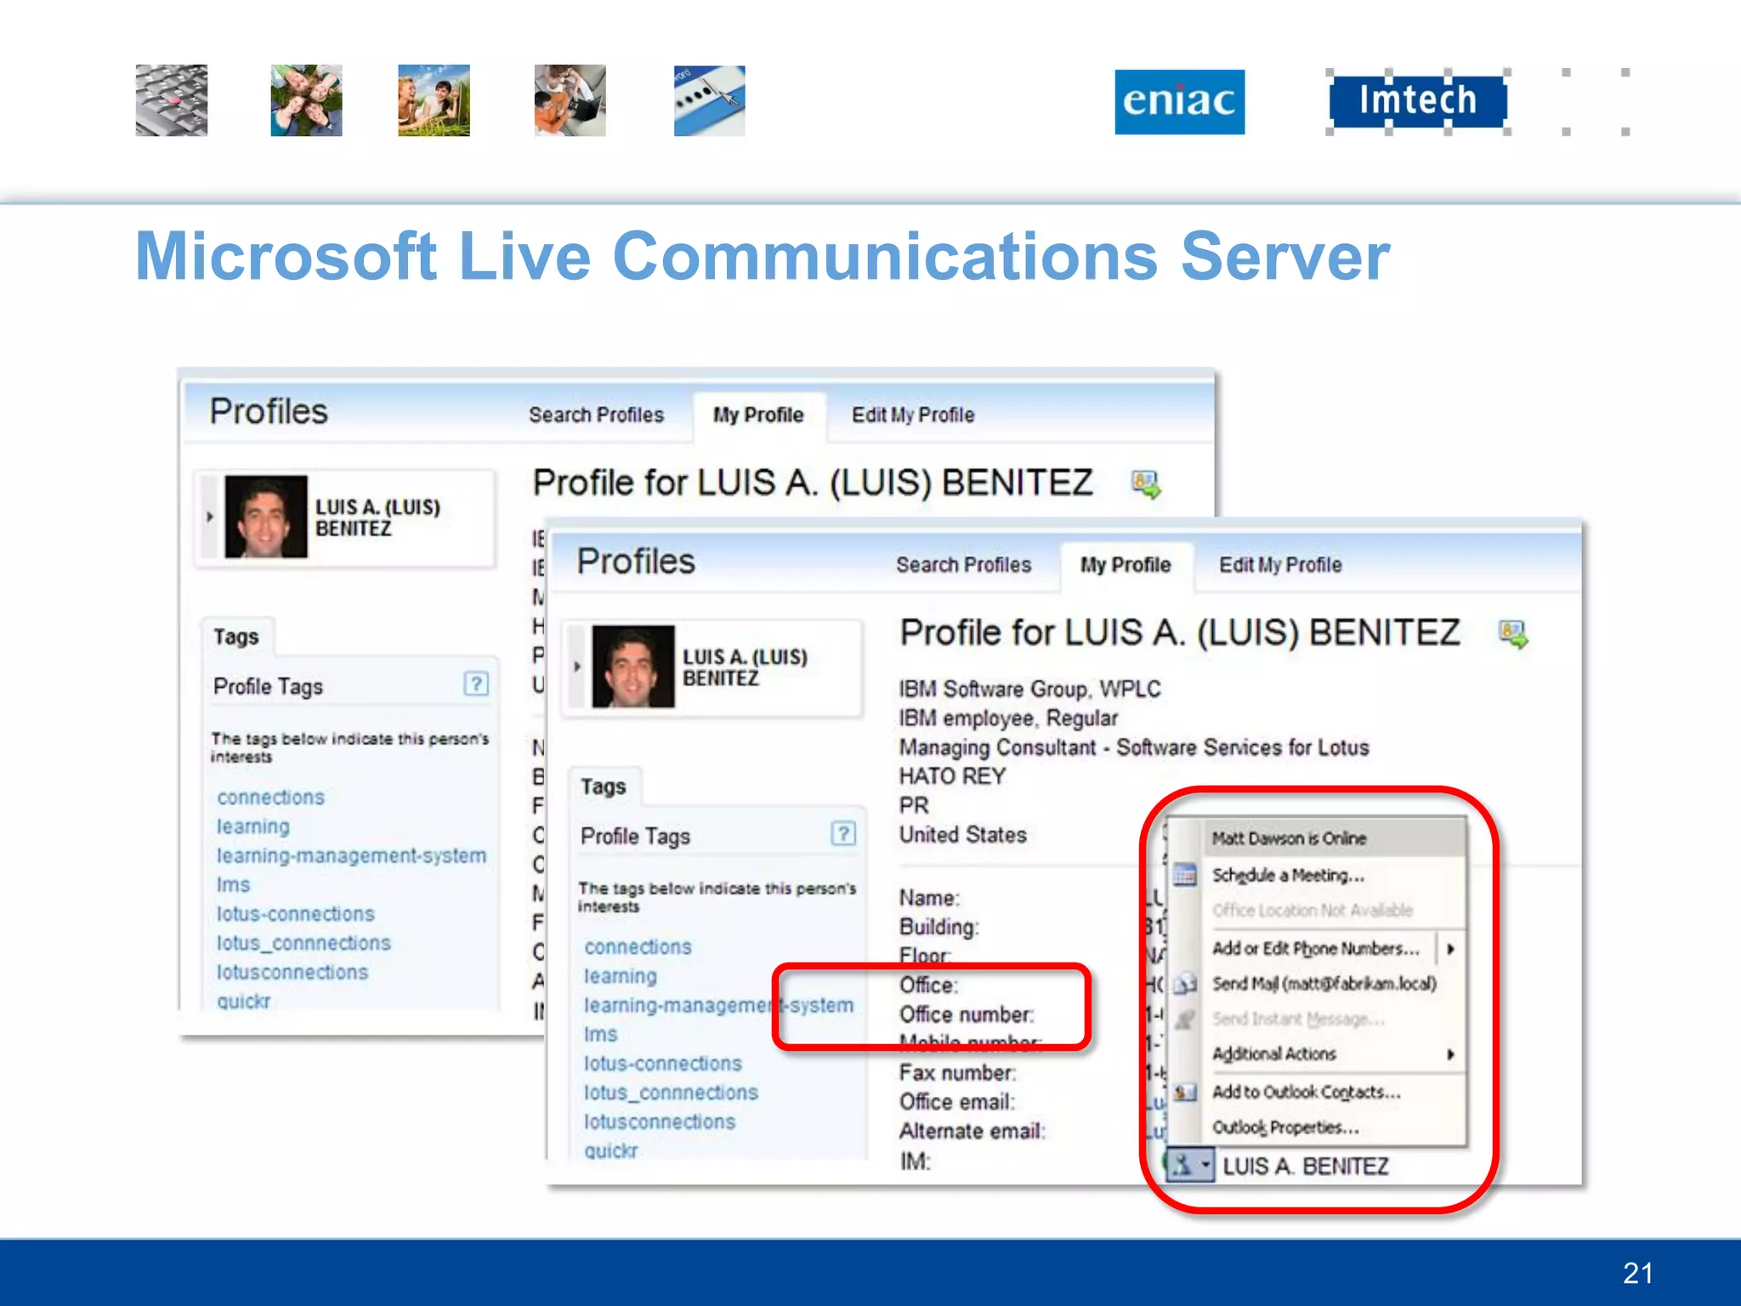Click the vCard download icon in the front Profiles window
1741x1306 pixels.
[x=1513, y=634]
